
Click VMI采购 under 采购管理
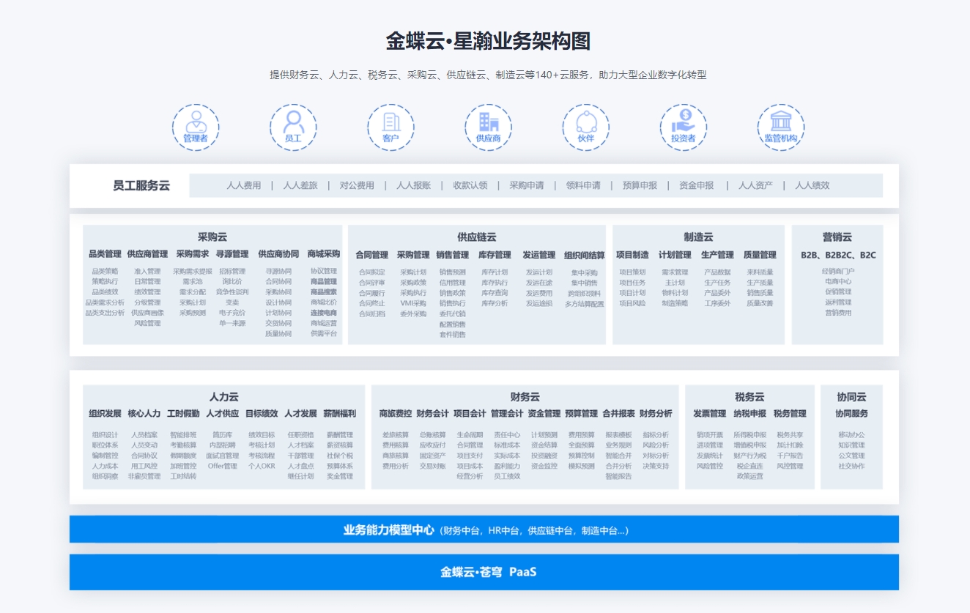[413, 303]
